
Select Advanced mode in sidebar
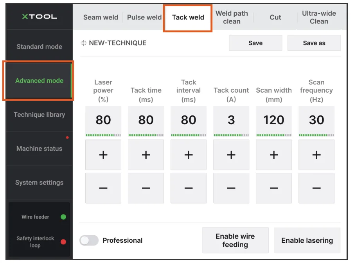click(x=39, y=81)
